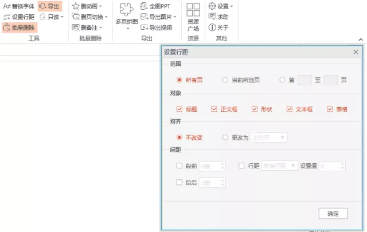
Task: Click the 替换字体 replace font tool
Action: [x=19, y=6]
